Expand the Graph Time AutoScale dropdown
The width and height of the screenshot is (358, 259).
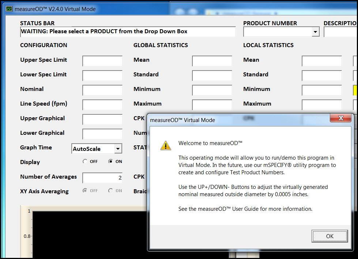pos(118,149)
